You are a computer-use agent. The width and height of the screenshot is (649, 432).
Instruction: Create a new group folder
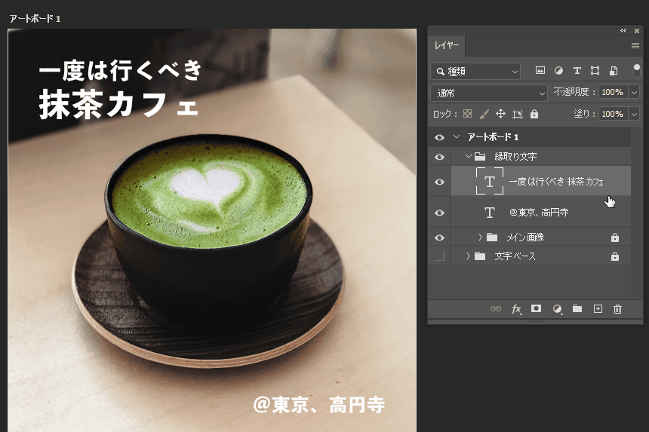[577, 309]
